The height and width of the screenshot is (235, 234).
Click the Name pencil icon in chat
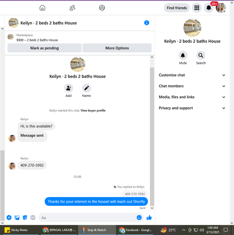[86, 88]
